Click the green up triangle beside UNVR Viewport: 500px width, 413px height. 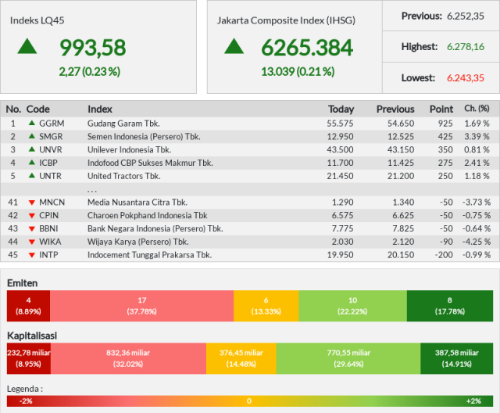point(32,149)
